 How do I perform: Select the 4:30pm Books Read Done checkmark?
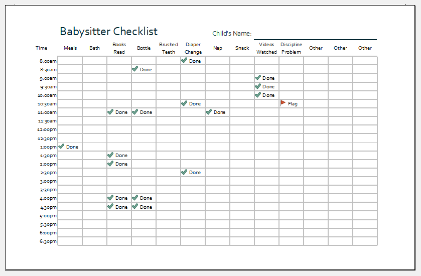[x=110, y=206]
